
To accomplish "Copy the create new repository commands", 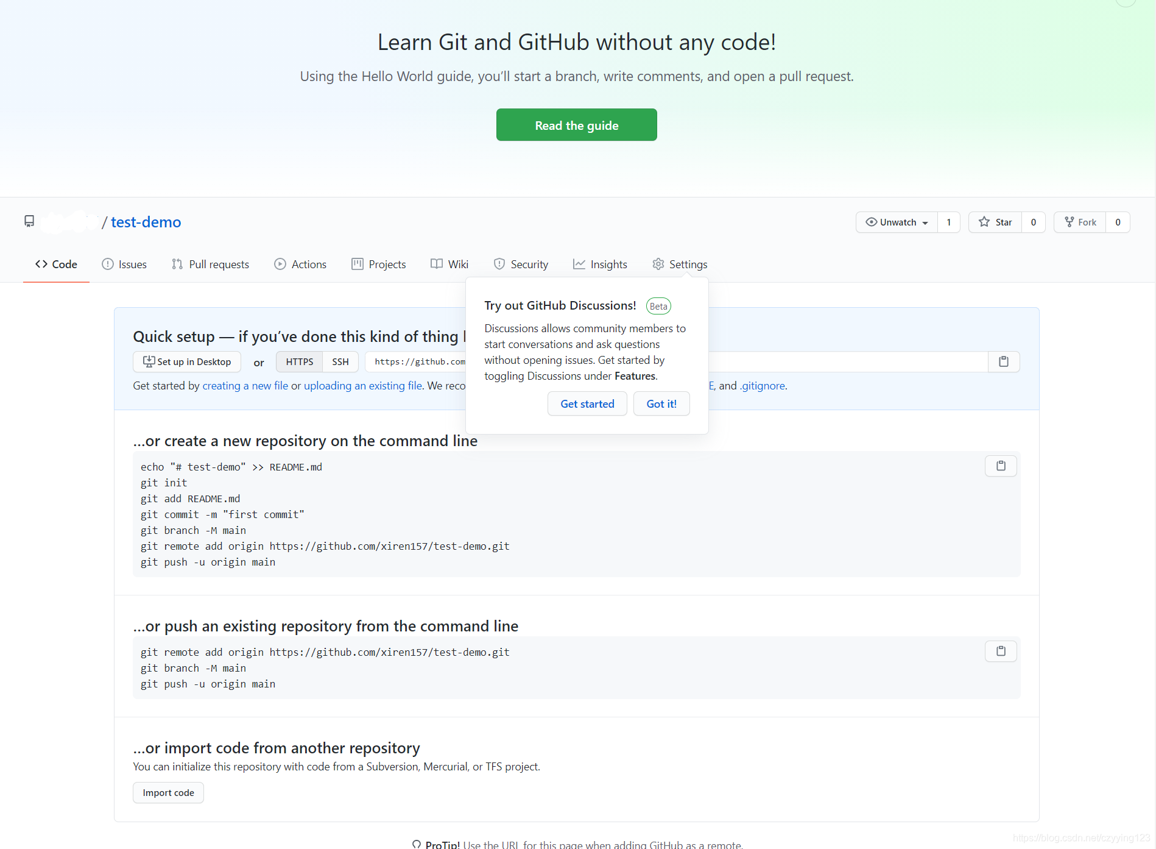I will click(1001, 466).
